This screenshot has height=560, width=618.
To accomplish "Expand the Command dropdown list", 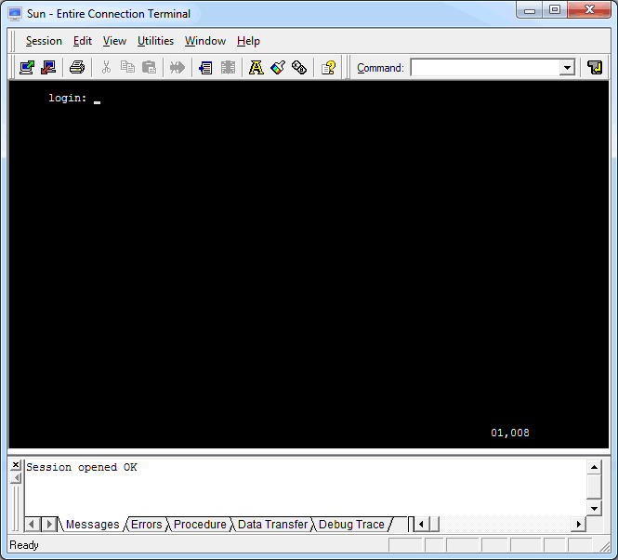I will coord(567,68).
